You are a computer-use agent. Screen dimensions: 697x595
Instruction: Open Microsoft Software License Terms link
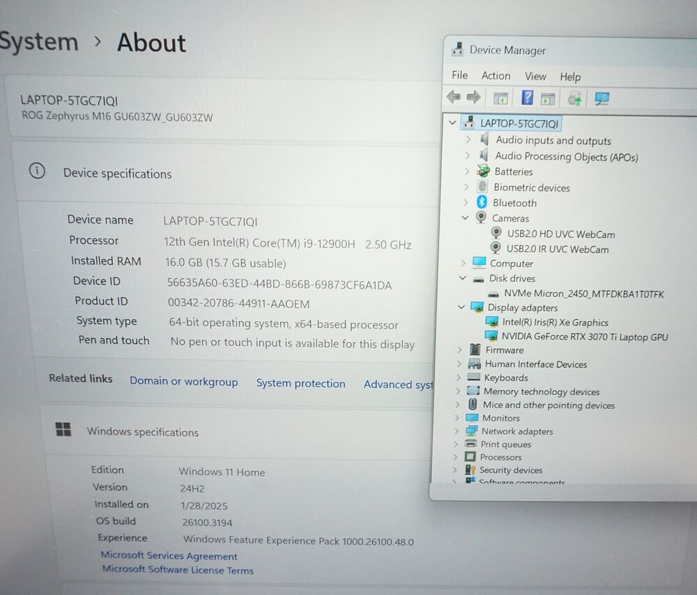coord(177,569)
